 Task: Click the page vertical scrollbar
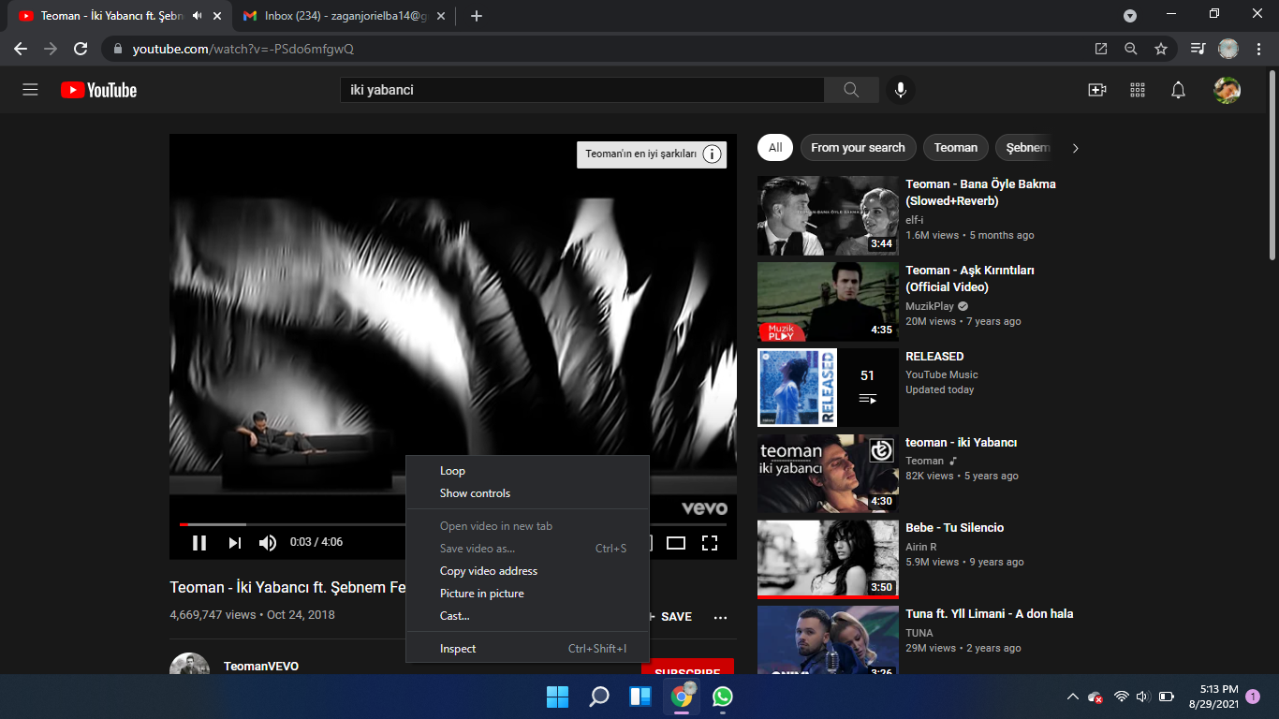coord(1272,165)
